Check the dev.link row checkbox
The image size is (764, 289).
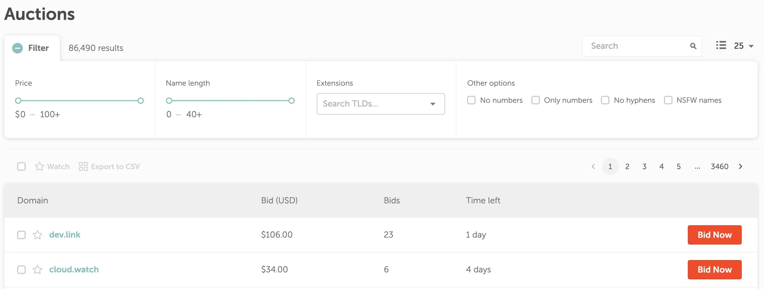[21, 235]
